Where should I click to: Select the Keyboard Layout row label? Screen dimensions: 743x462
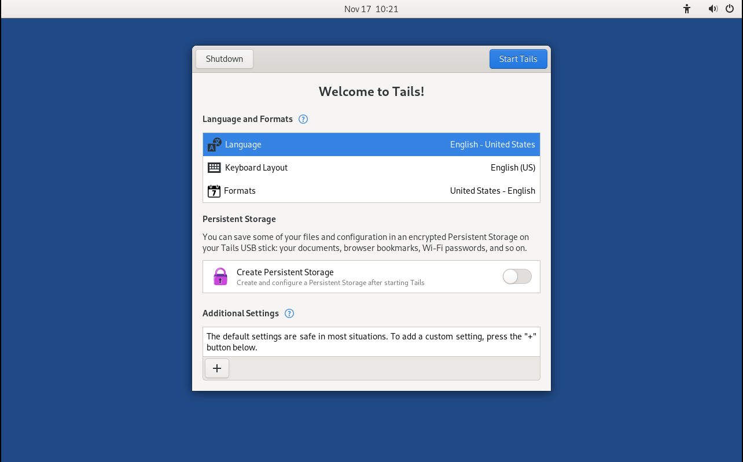(x=256, y=168)
